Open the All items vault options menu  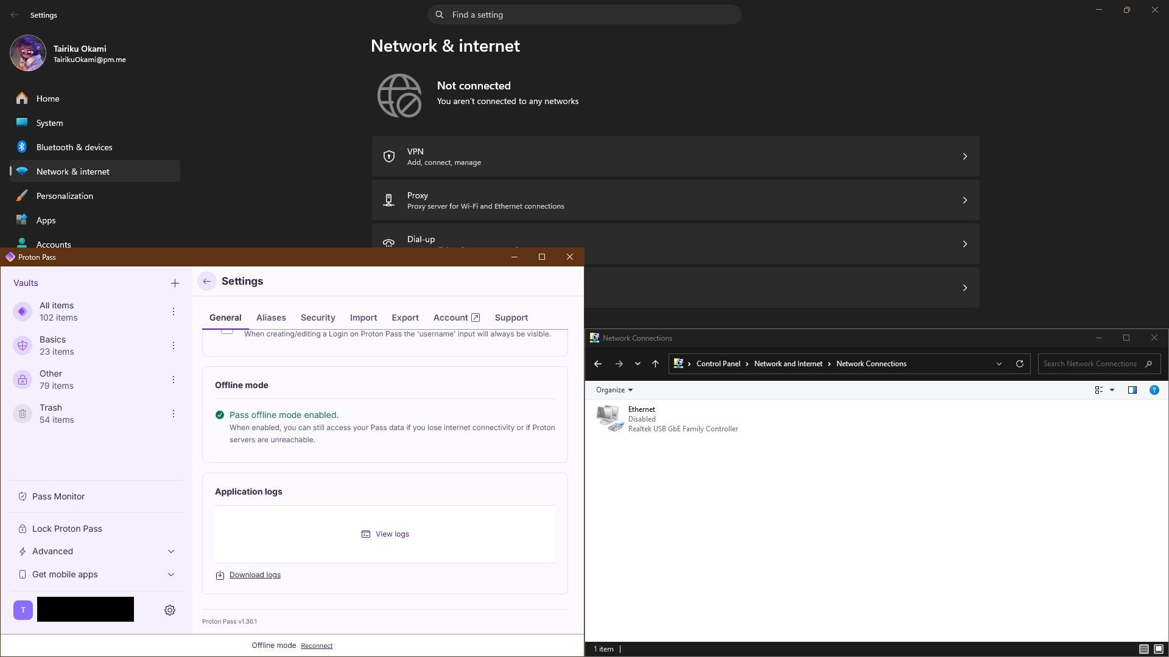point(174,311)
